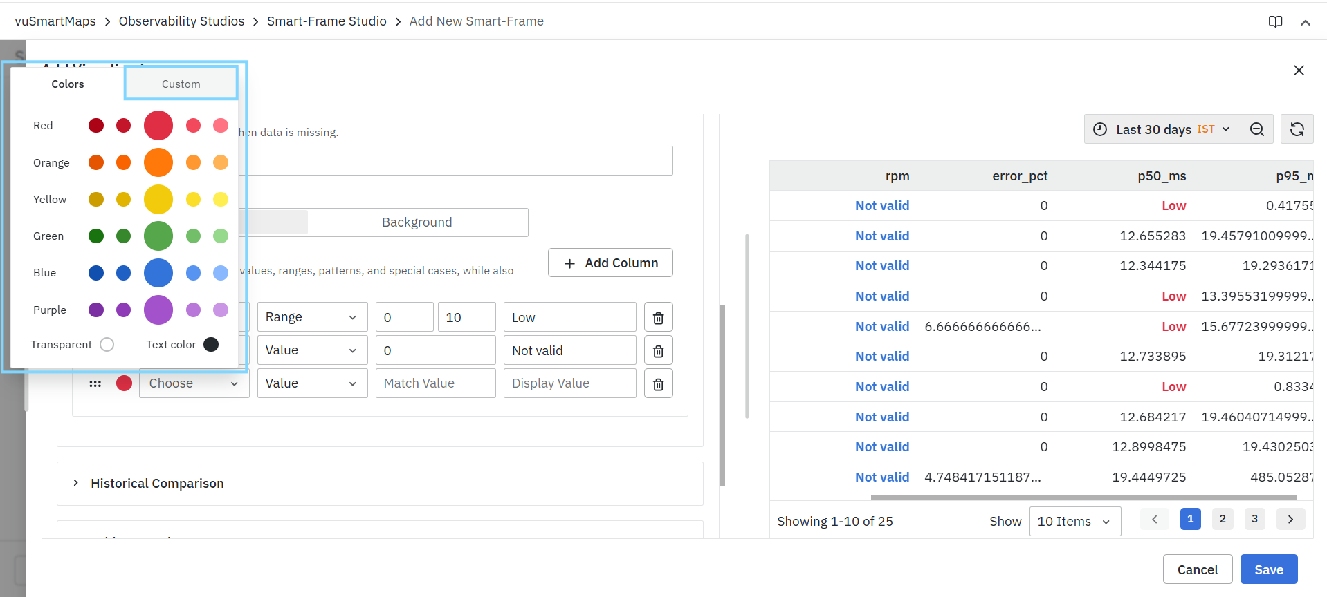Pick the lightest red swatch

(221, 125)
